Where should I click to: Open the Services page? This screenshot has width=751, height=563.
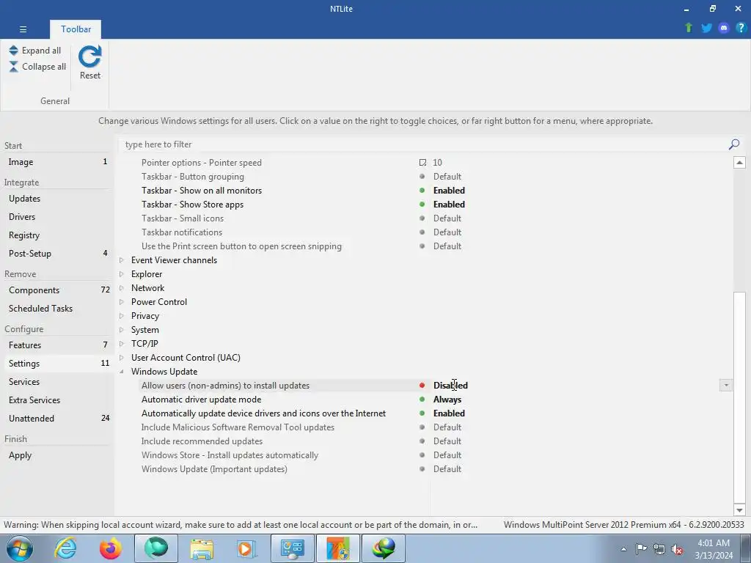point(57,381)
